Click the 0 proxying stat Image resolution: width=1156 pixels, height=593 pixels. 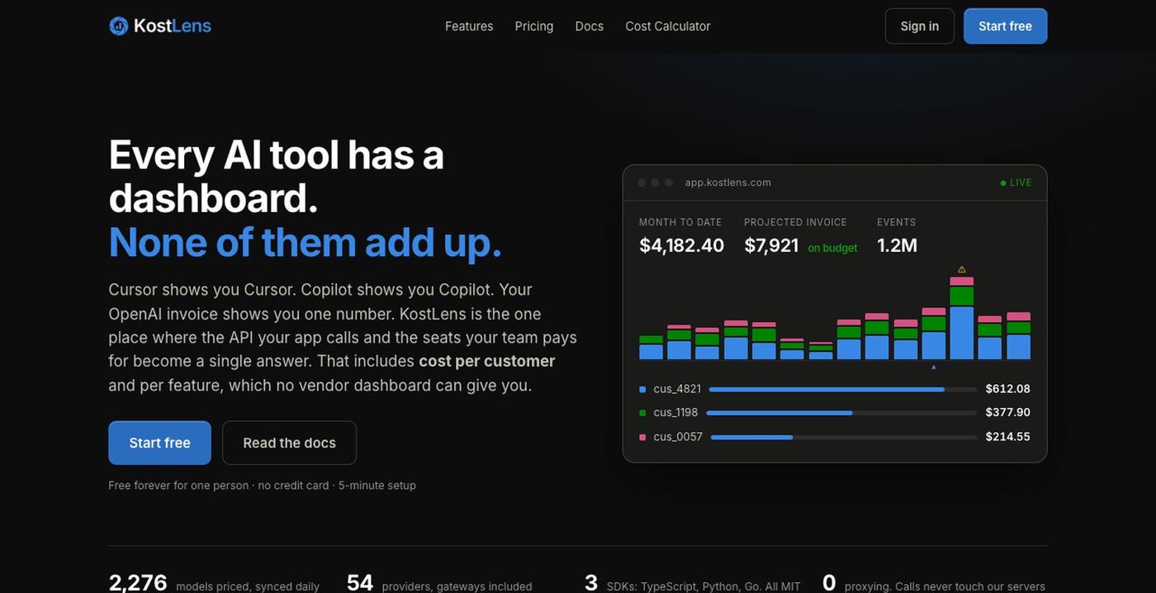pos(934,583)
